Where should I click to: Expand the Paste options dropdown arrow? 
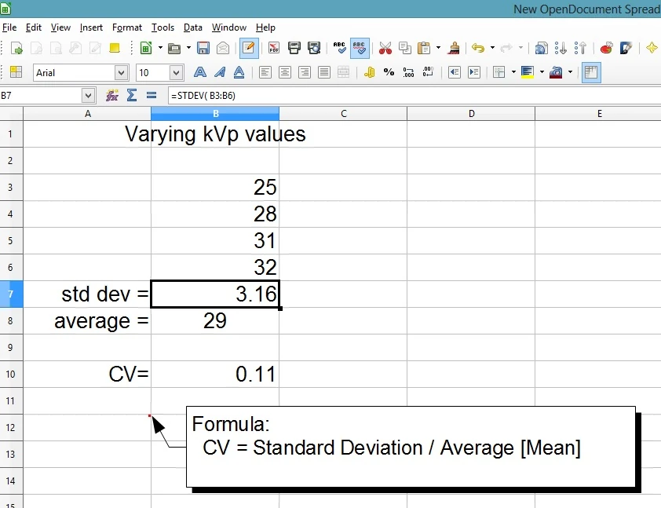point(438,48)
